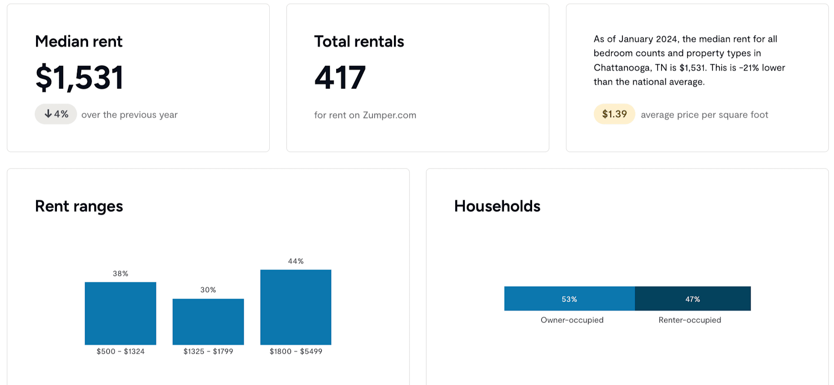Click the $1,531 median rent value
The image size is (834, 385).
[x=79, y=77]
